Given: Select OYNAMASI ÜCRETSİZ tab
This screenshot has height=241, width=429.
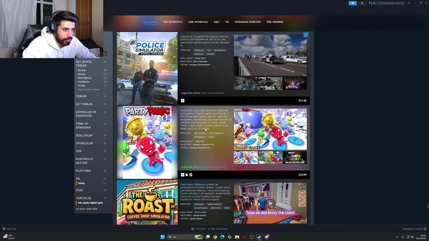Looking at the screenshot, I should (x=248, y=22).
